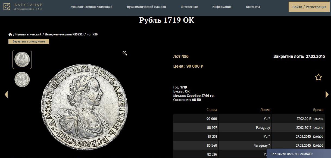Go to previous lot with left arrow

tap(6, 94)
